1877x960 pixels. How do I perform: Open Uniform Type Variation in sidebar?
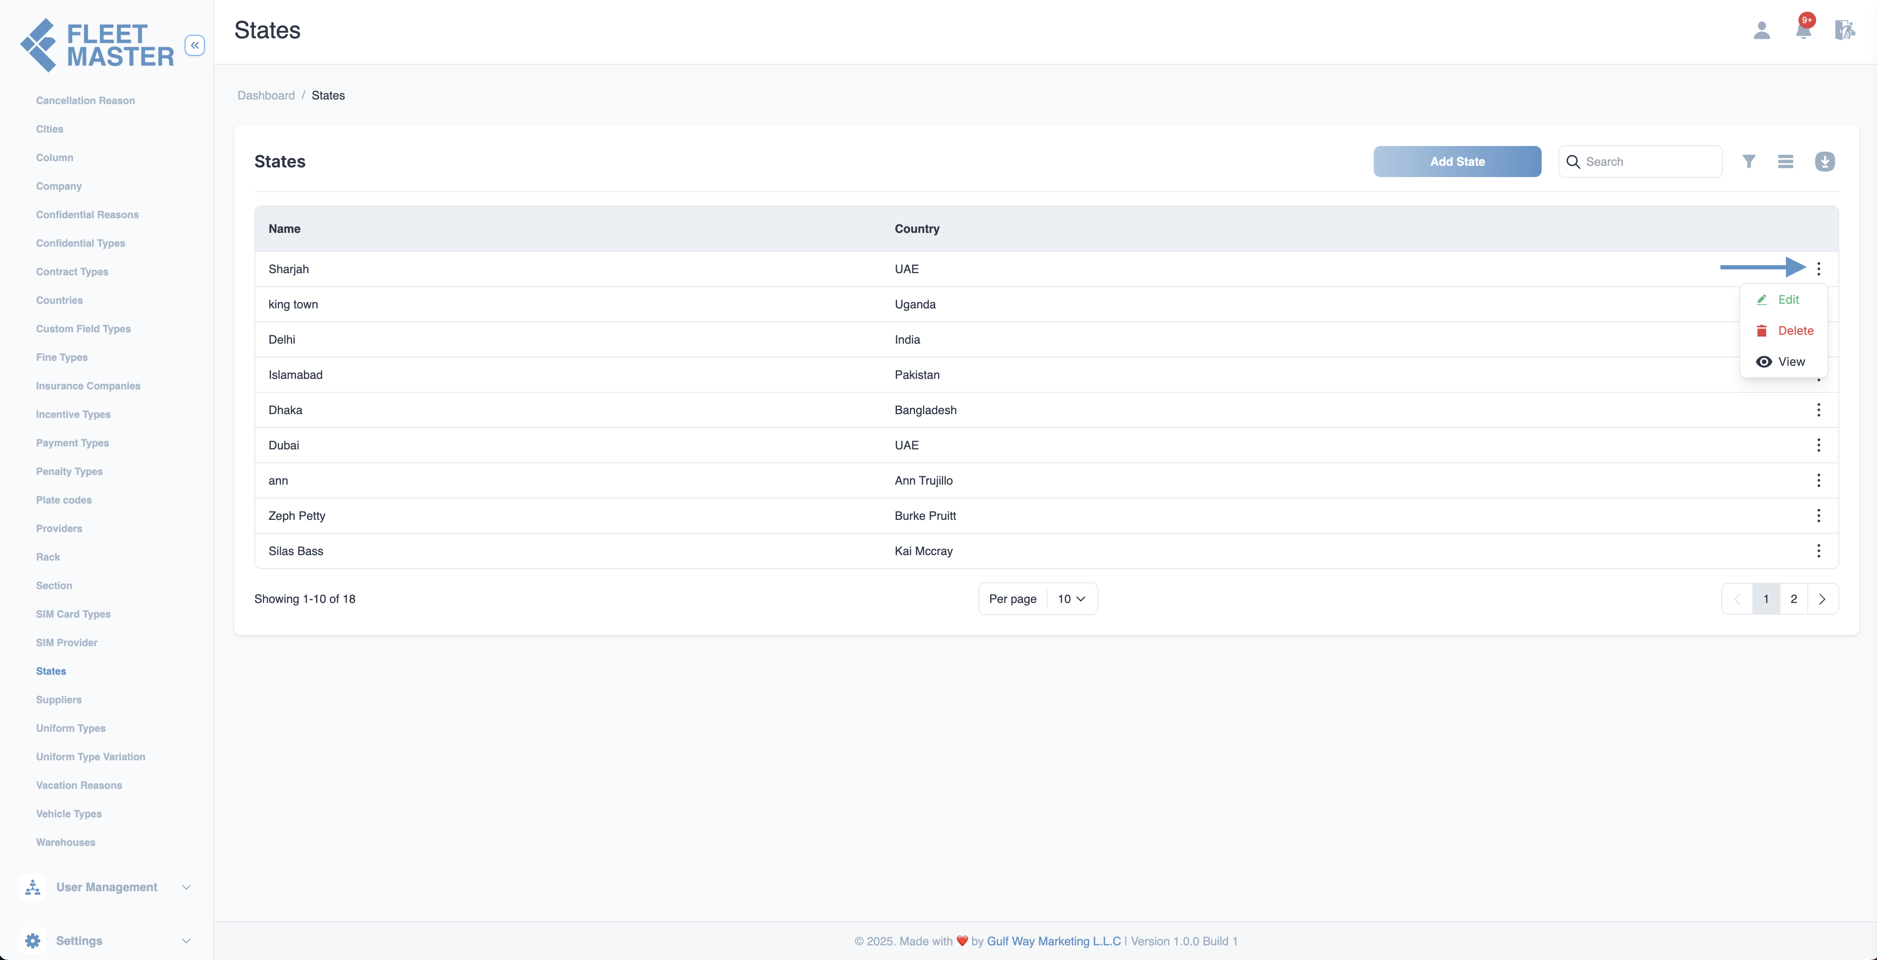91,757
